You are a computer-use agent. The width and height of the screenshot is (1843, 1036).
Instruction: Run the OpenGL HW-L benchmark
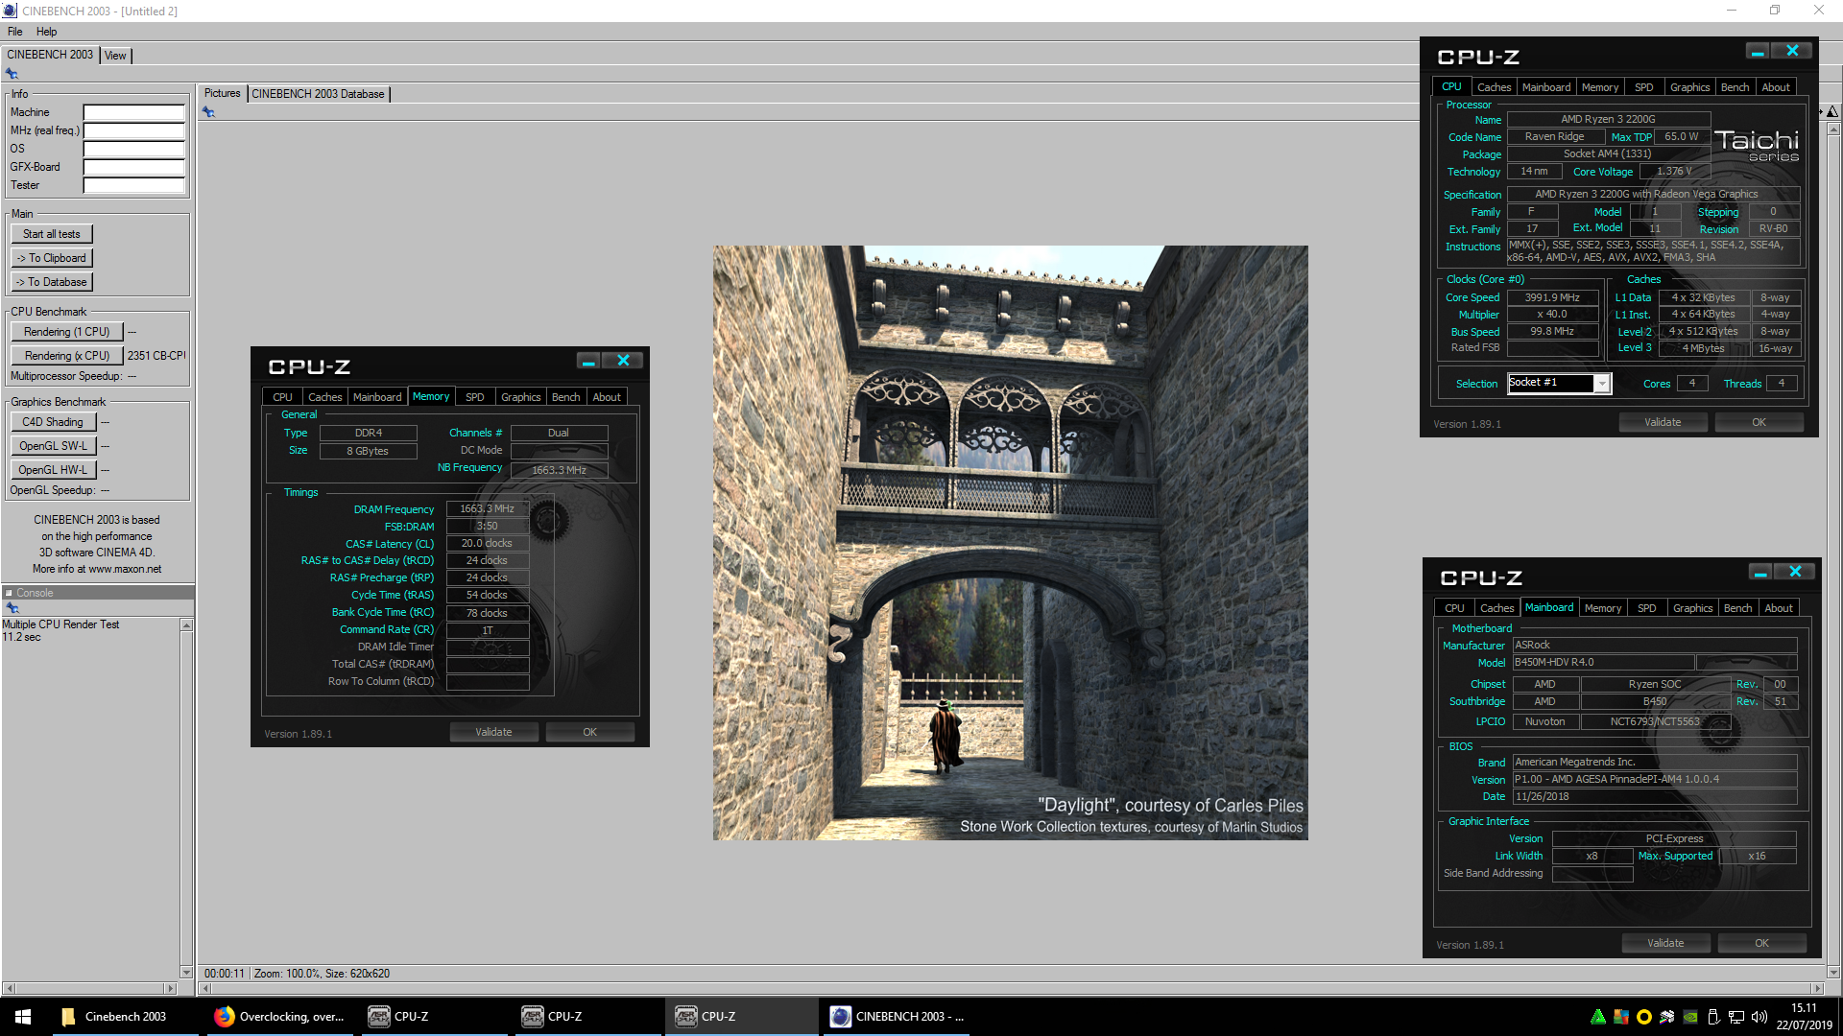click(53, 470)
